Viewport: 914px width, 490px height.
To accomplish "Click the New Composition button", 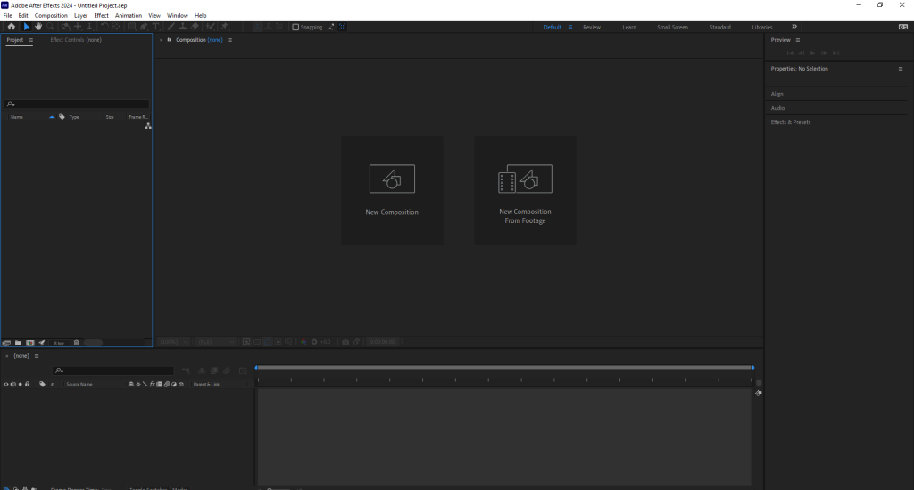I will (x=392, y=189).
